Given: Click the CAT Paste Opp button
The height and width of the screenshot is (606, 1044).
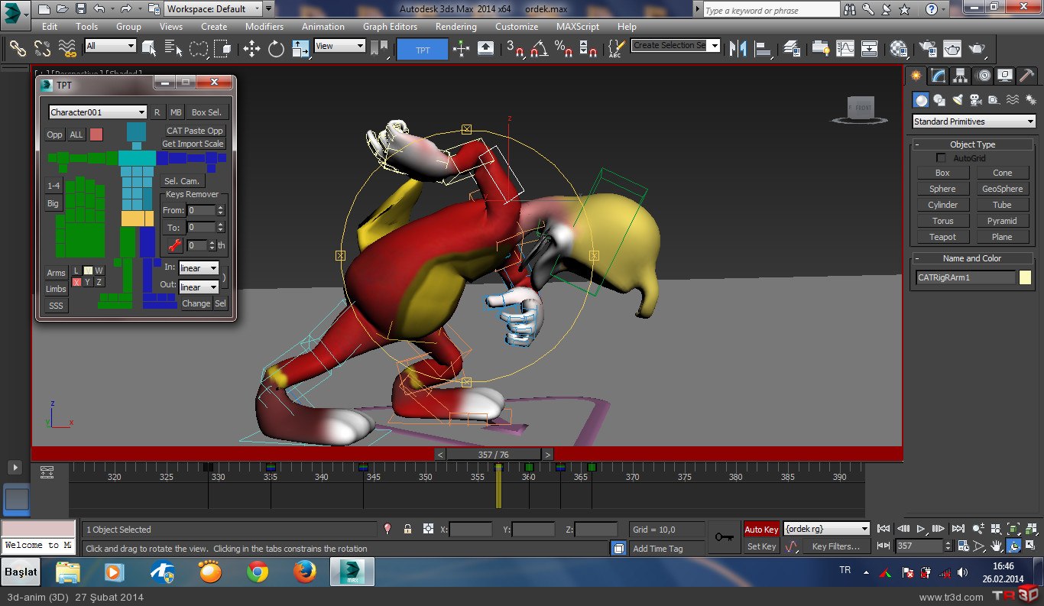Looking at the screenshot, I should [x=195, y=131].
